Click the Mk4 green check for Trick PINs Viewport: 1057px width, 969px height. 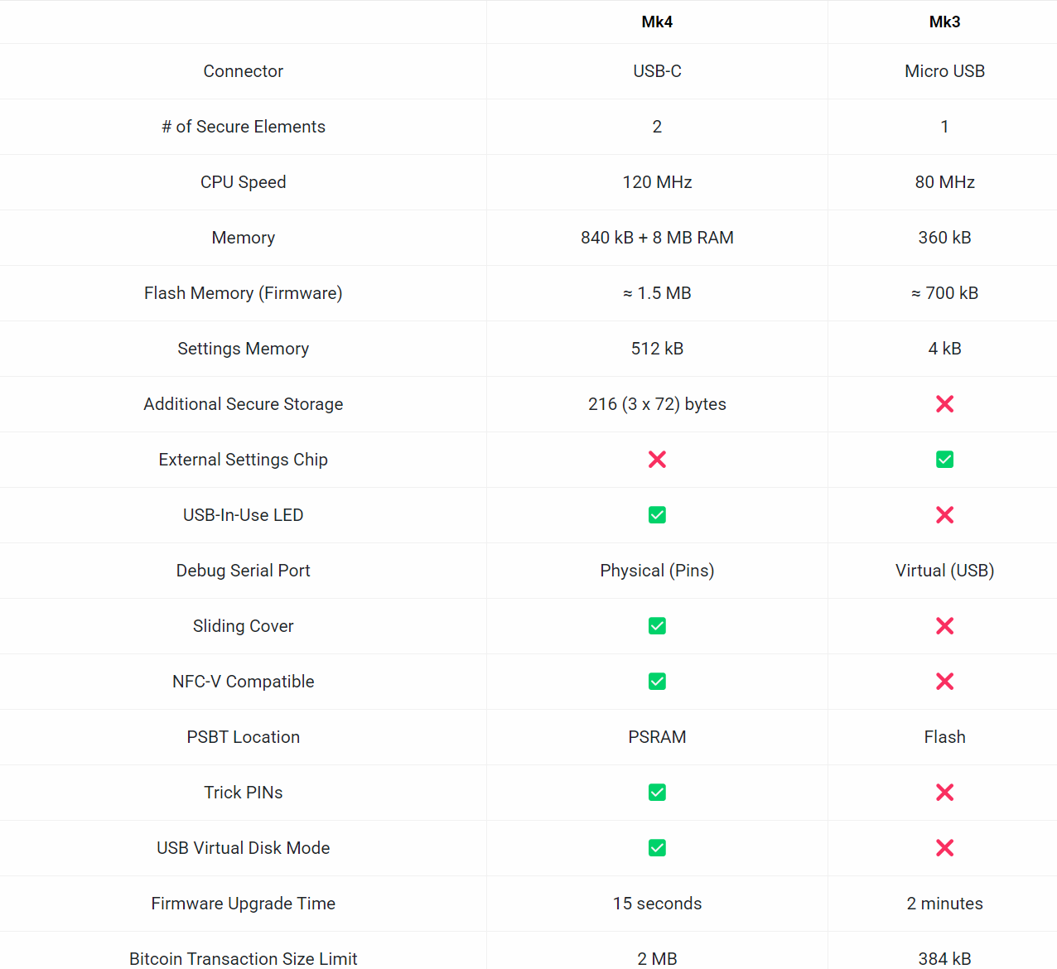coord(657,793)
